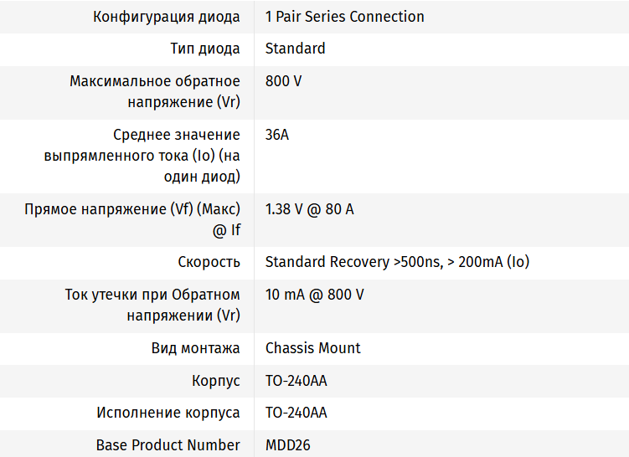Select the 'Конфигурация диода' label
The image size is (629, 457).
tap(166, 17)
